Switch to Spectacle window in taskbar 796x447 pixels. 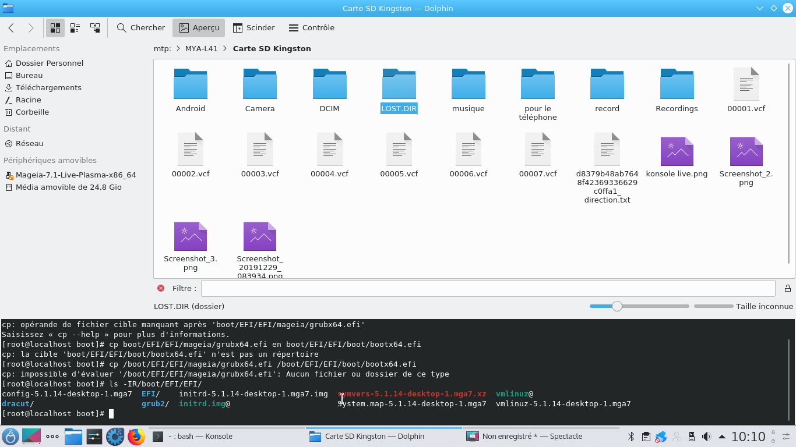point(540,437)
